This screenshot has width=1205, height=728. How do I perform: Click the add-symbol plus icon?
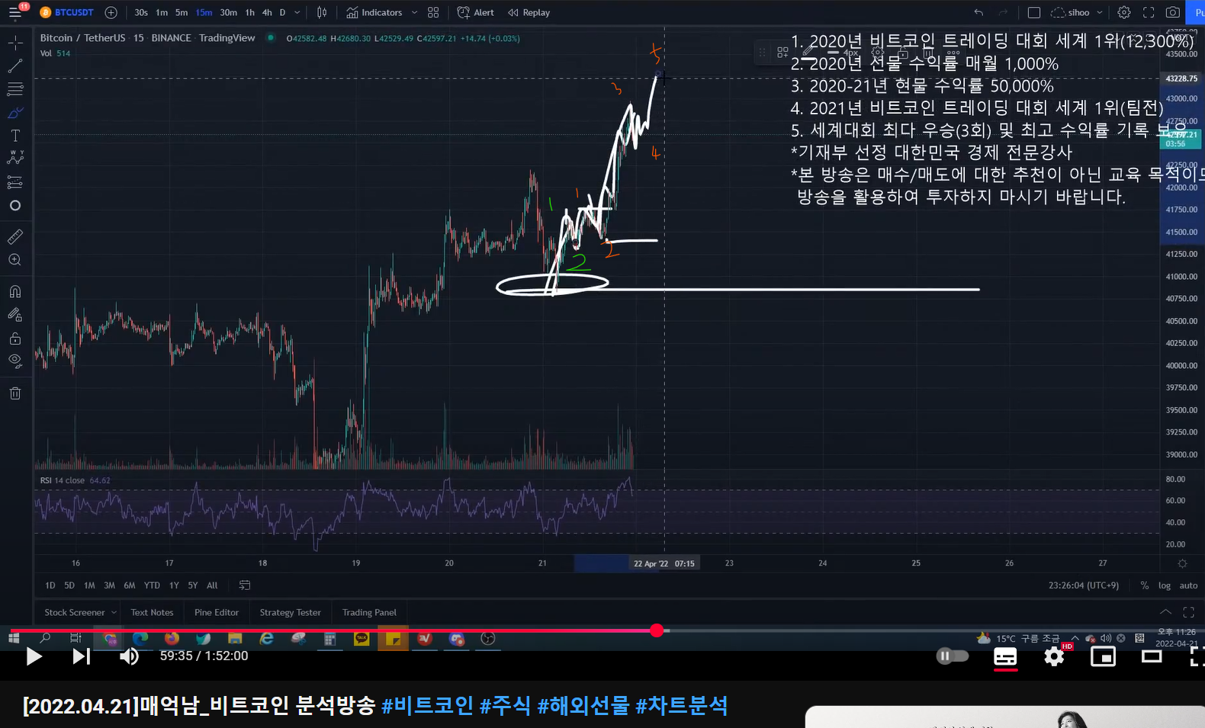point(111,13)
